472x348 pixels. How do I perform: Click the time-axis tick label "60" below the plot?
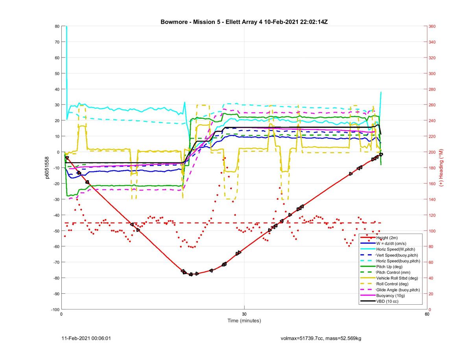pyautogui.click(x=427, y=314)
